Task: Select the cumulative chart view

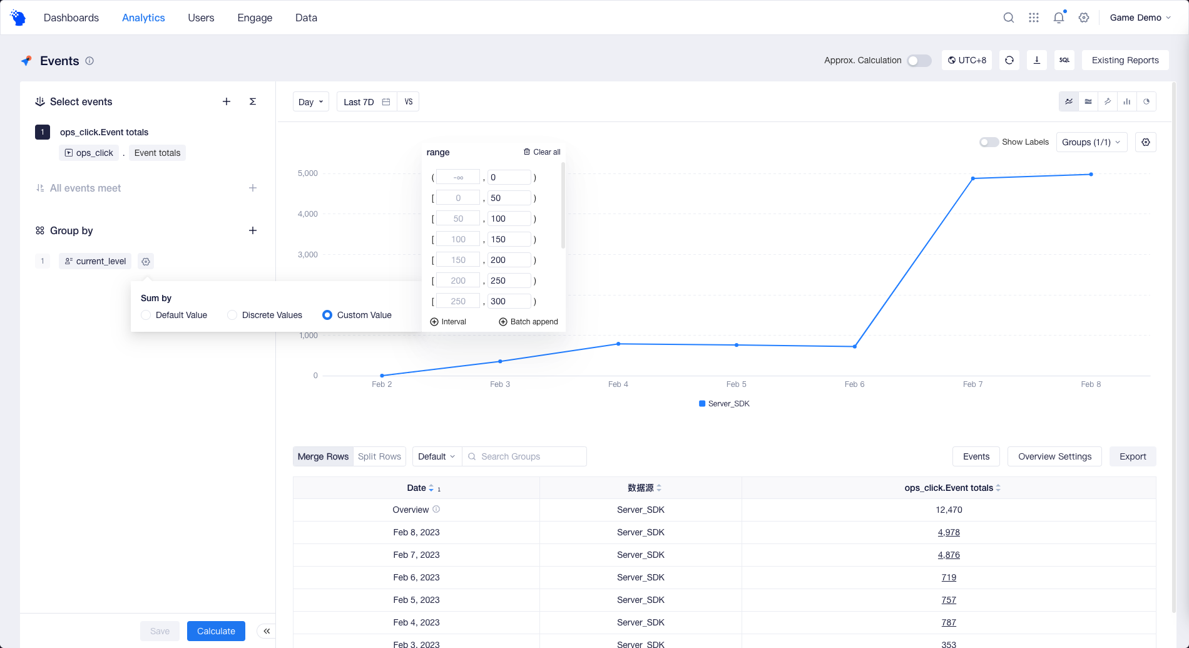Action: [x=1108, y=101]
